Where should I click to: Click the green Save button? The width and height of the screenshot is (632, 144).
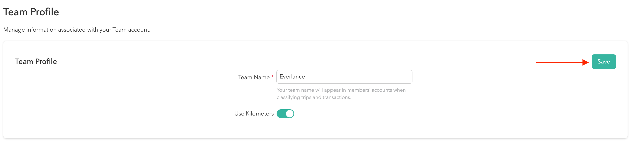click(603, 62)
